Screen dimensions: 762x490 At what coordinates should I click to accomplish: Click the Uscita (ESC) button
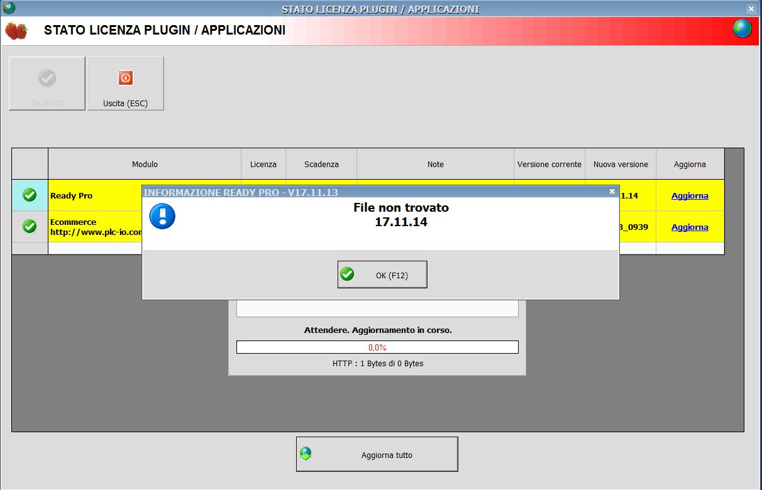click(x=126, y=84)
